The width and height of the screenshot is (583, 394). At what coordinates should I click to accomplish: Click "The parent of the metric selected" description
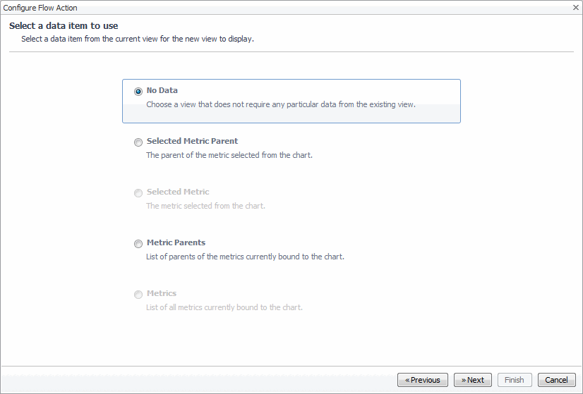coord(229,155)
